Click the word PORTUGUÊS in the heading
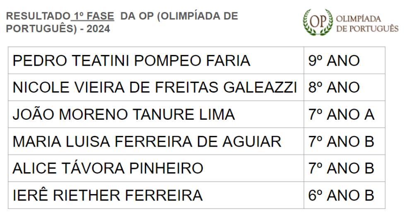 click(x=40, y=28)
